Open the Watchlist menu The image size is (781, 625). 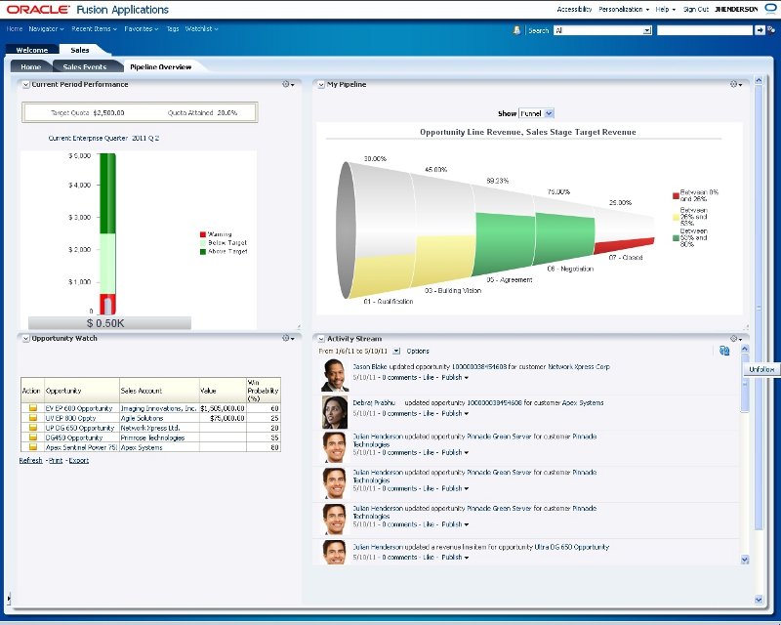[x=202, y=29]
